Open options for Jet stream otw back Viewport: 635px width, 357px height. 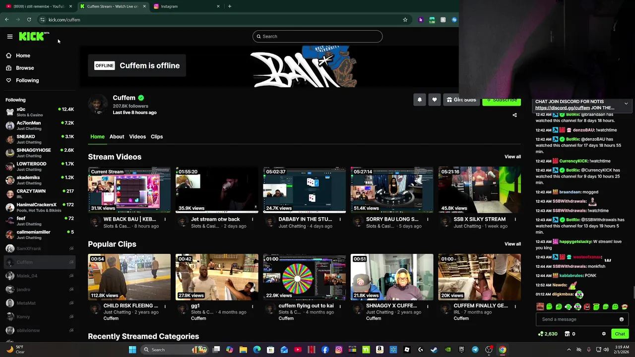253,219
